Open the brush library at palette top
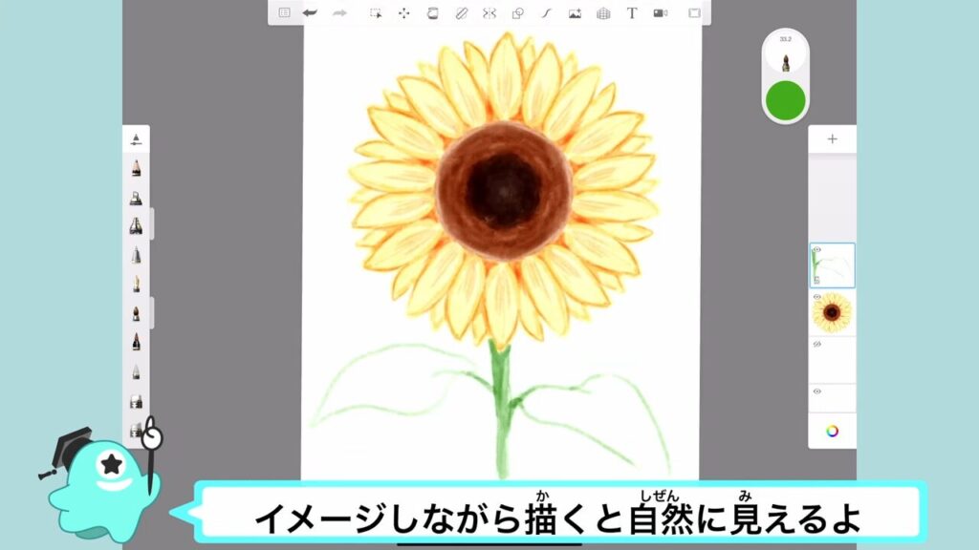The image size is (979, 550). [x=136, y=139]
